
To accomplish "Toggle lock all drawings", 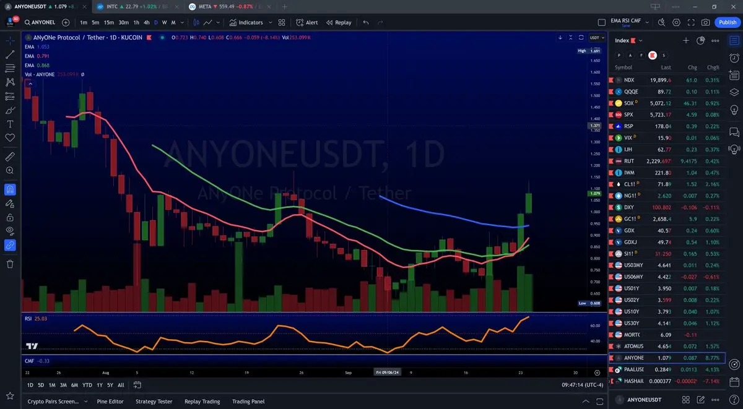I will 10,218.
